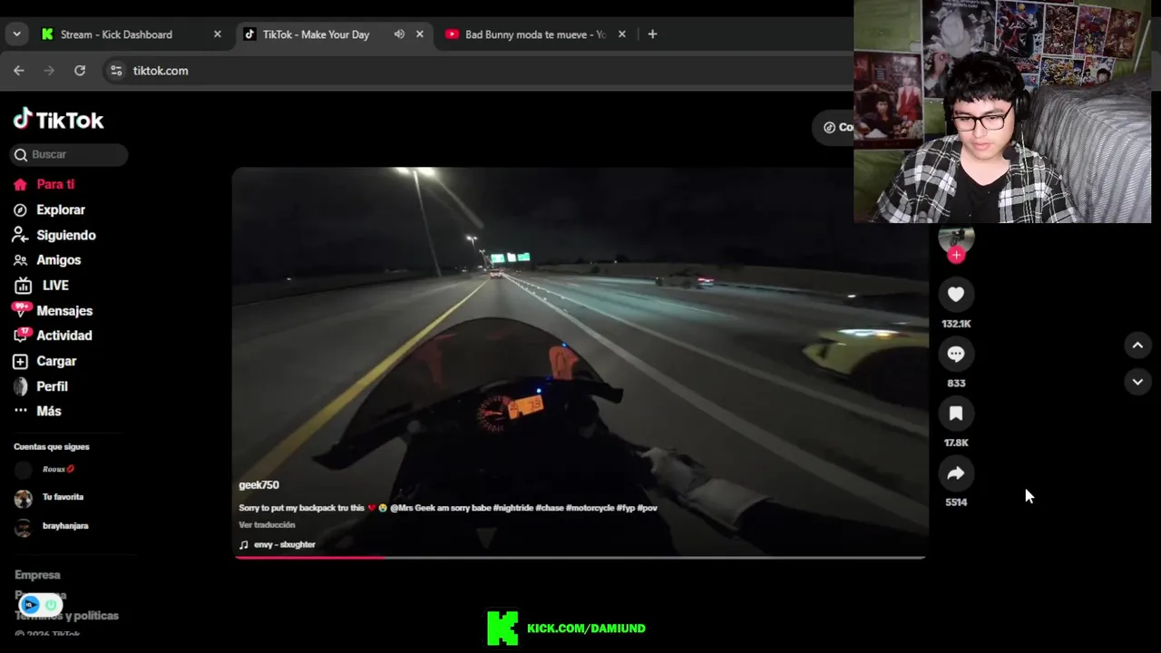This screenshot has width=1161, height=653.
Task: Save video with bookmark icon
Action: [956, 414]
